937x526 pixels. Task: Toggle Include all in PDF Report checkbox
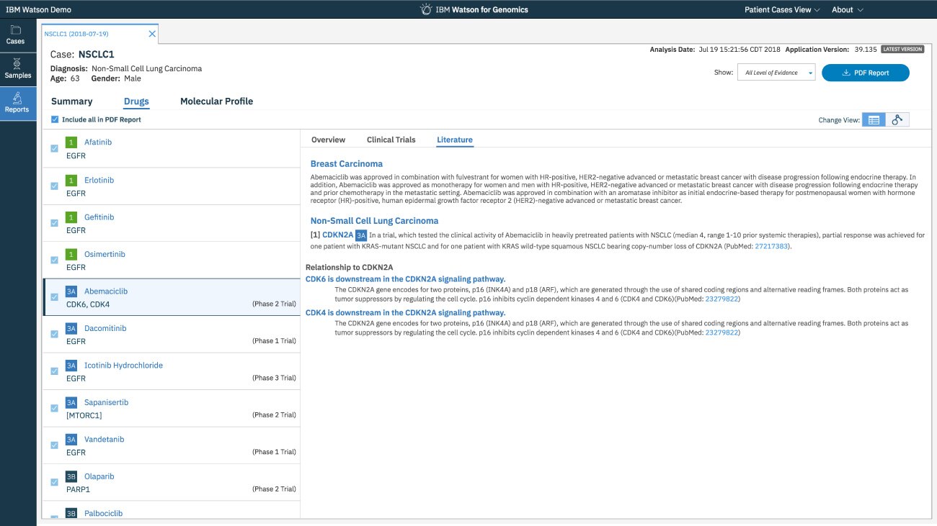[55, 119]
